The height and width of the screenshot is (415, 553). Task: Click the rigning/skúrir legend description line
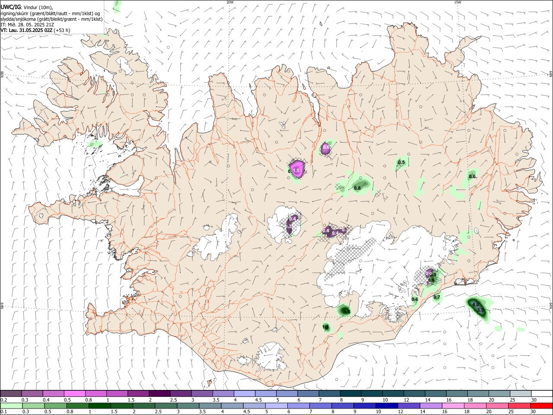click(50, 13)
